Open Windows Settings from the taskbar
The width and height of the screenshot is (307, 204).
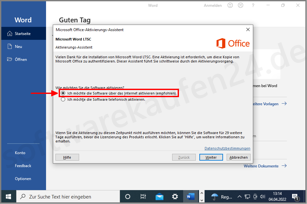[175, 196]
